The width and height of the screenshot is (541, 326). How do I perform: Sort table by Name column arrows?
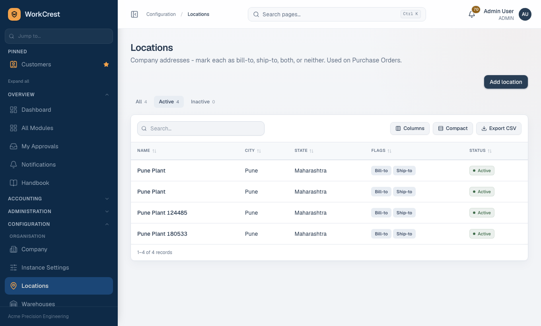click(154, 151)
